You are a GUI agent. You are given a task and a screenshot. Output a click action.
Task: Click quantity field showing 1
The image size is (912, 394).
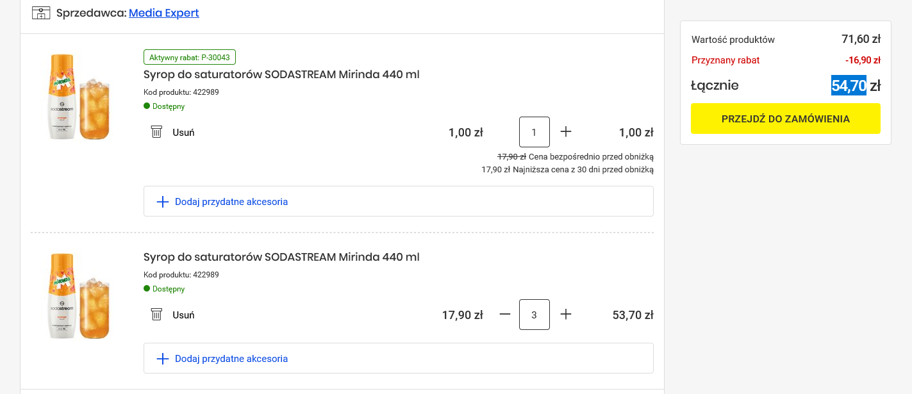click(535, 132)
